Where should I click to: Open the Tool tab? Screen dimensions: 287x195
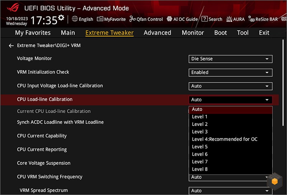(x=243, y=33)
